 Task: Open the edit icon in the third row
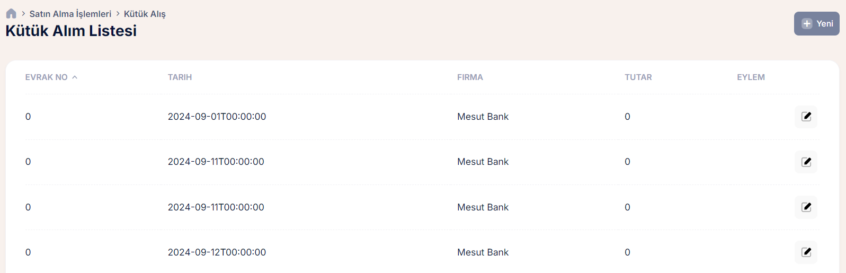pyautogui.click(x=806, y=207)
